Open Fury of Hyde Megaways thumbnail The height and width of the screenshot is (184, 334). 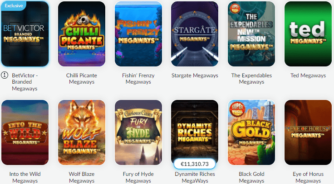point(138,132)
